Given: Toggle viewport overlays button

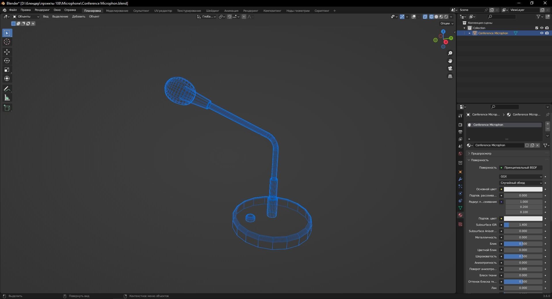Looking at the screenshot, I should 414,17.
